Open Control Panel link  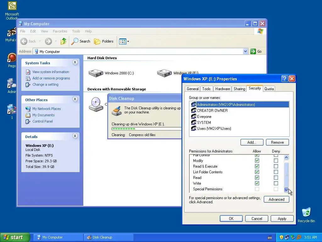pos(42,121)
